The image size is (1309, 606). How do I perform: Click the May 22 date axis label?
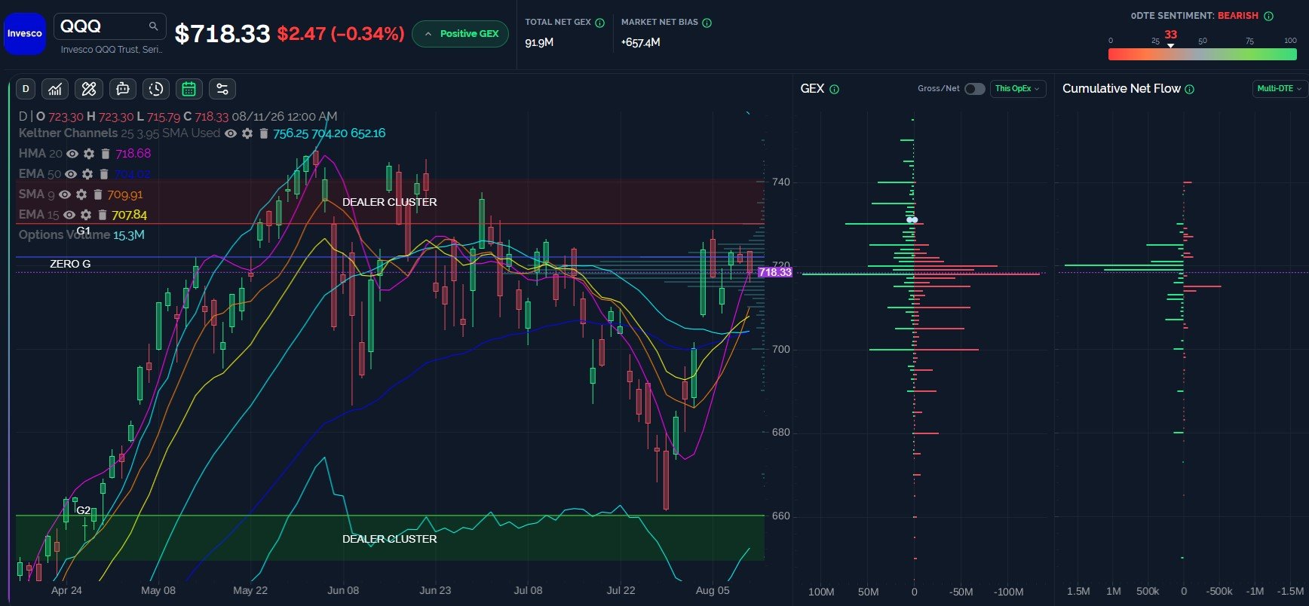coord(250,590)
